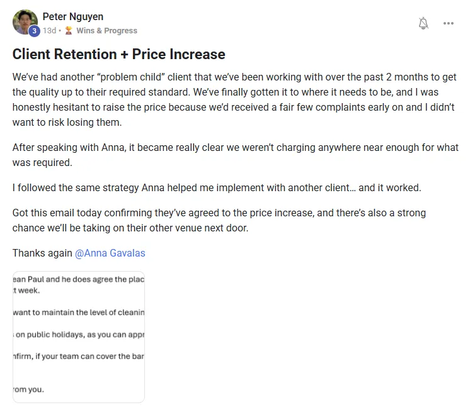Click the paragraph starting "We've had another"

pos(233,99)
